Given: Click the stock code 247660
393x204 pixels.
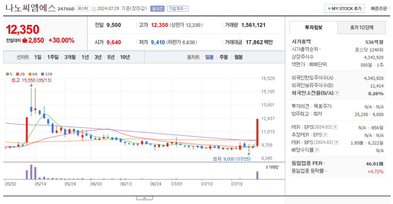Looking at the screenshot, I should (66, 9).
